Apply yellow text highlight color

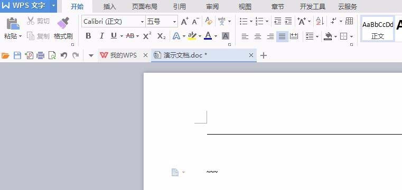click(192, 36)
